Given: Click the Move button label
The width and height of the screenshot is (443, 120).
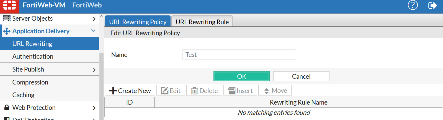Looking at the screenshot, I should 279,91.
